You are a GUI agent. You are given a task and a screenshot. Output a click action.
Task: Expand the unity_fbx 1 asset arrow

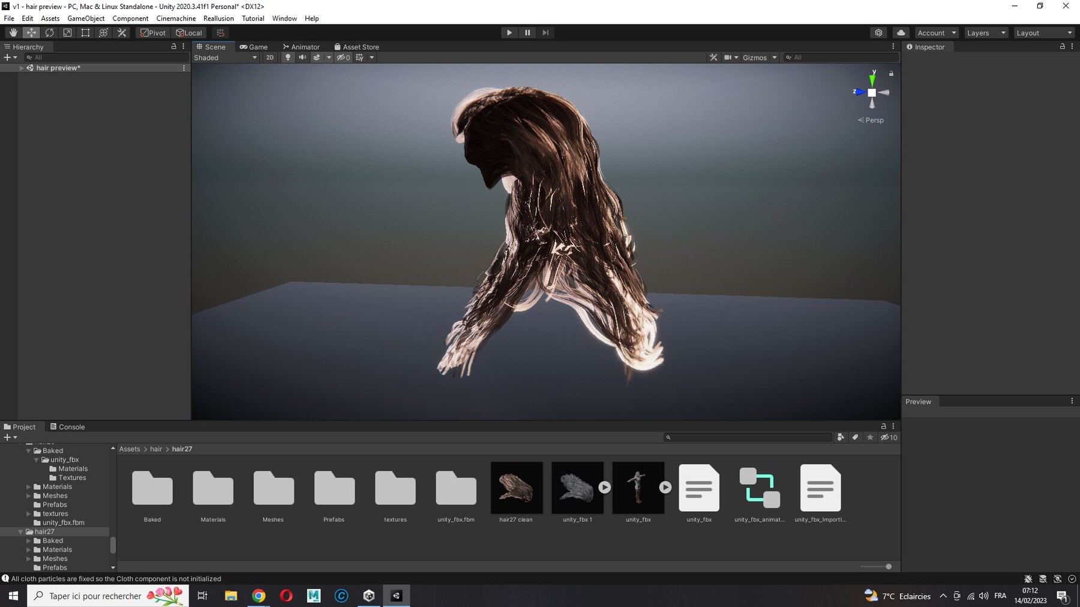pos(604,488)
